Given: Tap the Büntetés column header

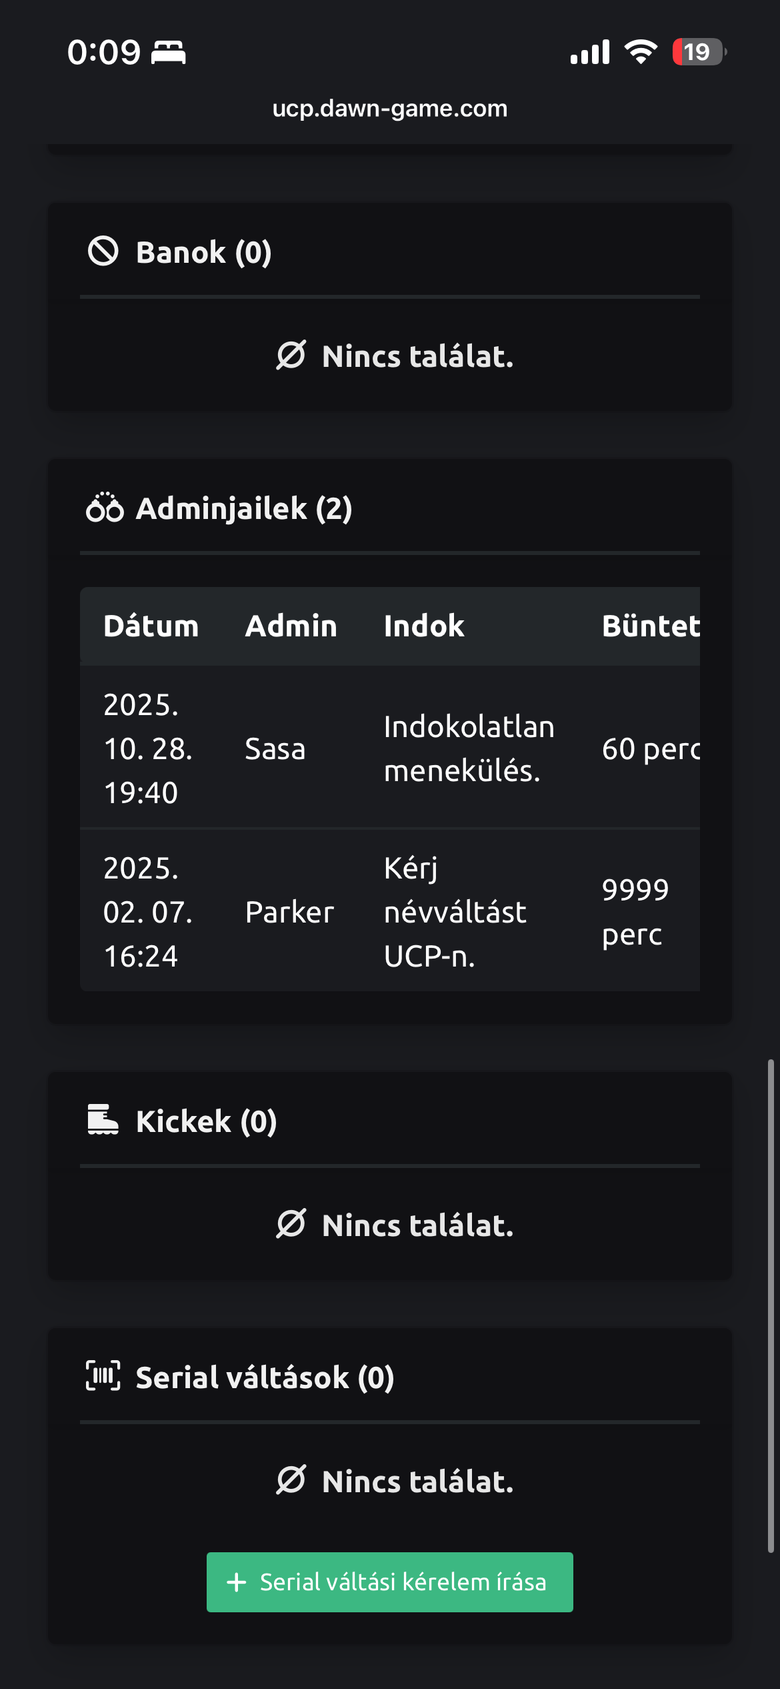Looking at the screenshot, I should coord(651,626).
